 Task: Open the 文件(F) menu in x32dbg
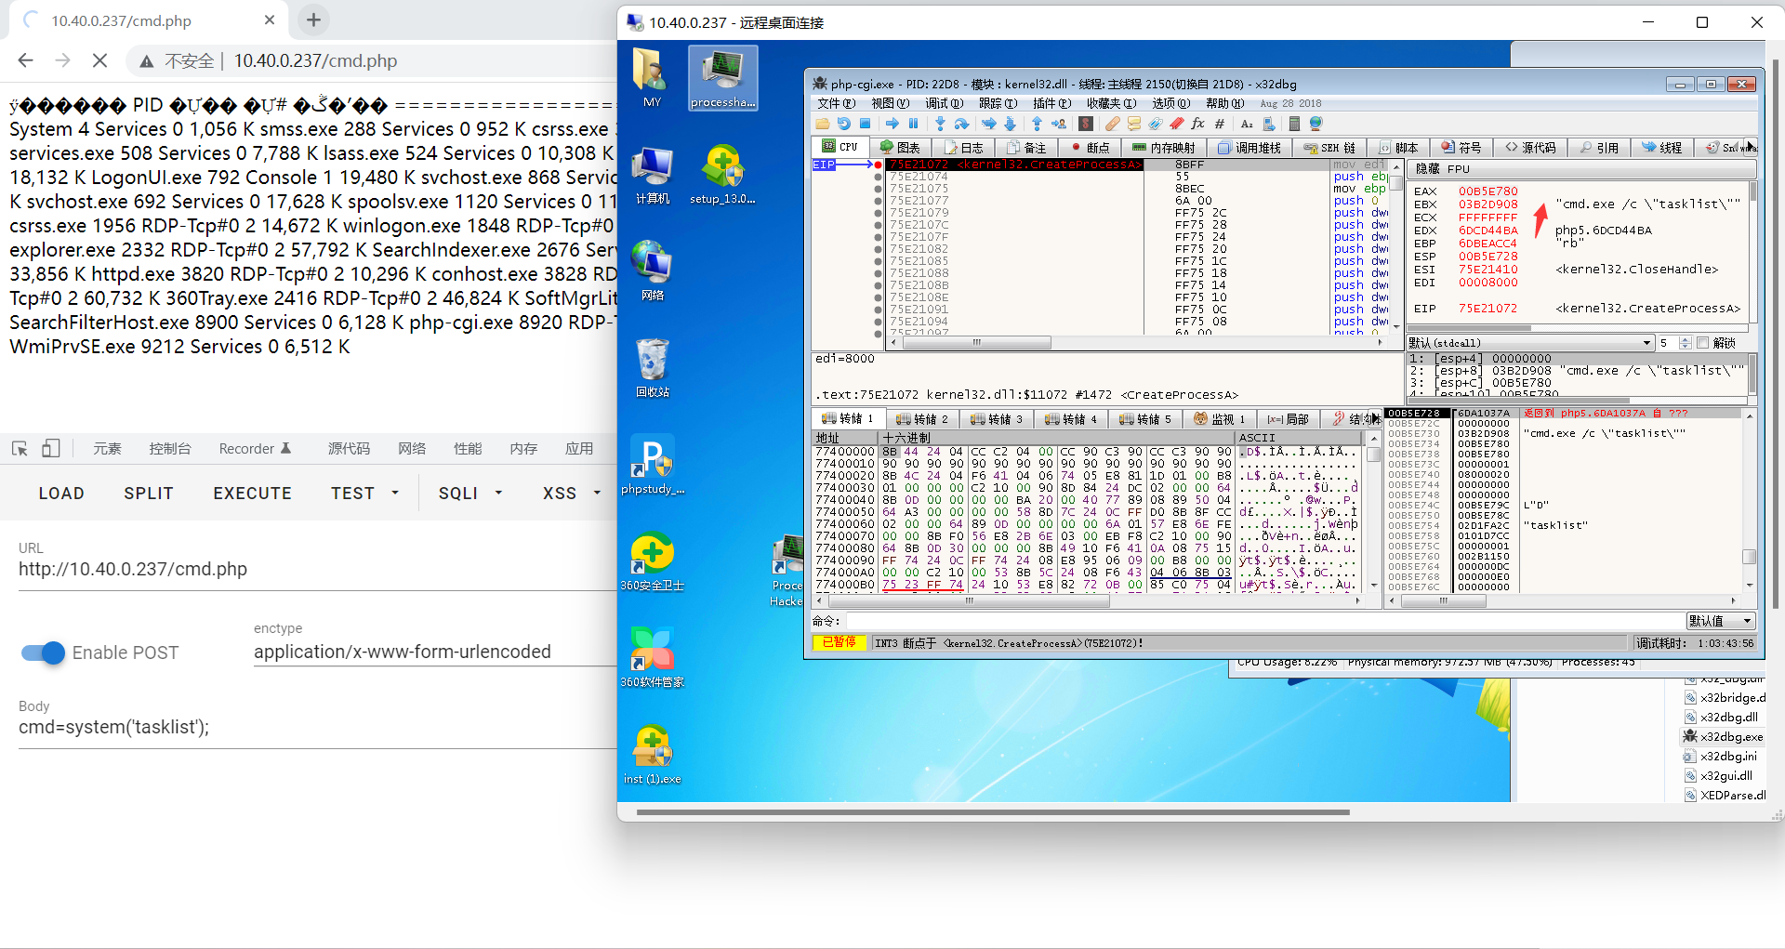click(837, 103)
